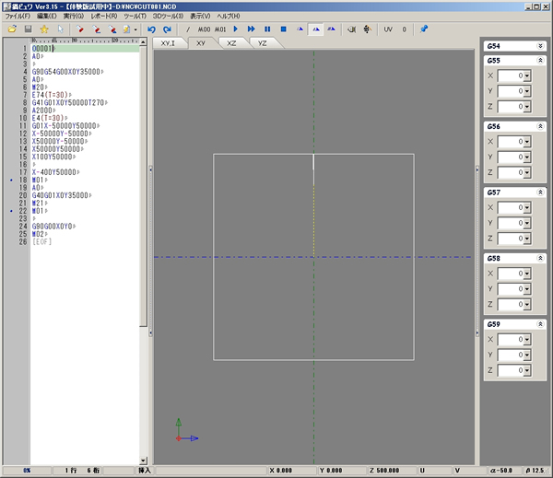
Task: Open the レポート(R) menu
Action: pyautogui.click(x=103, y=16)
